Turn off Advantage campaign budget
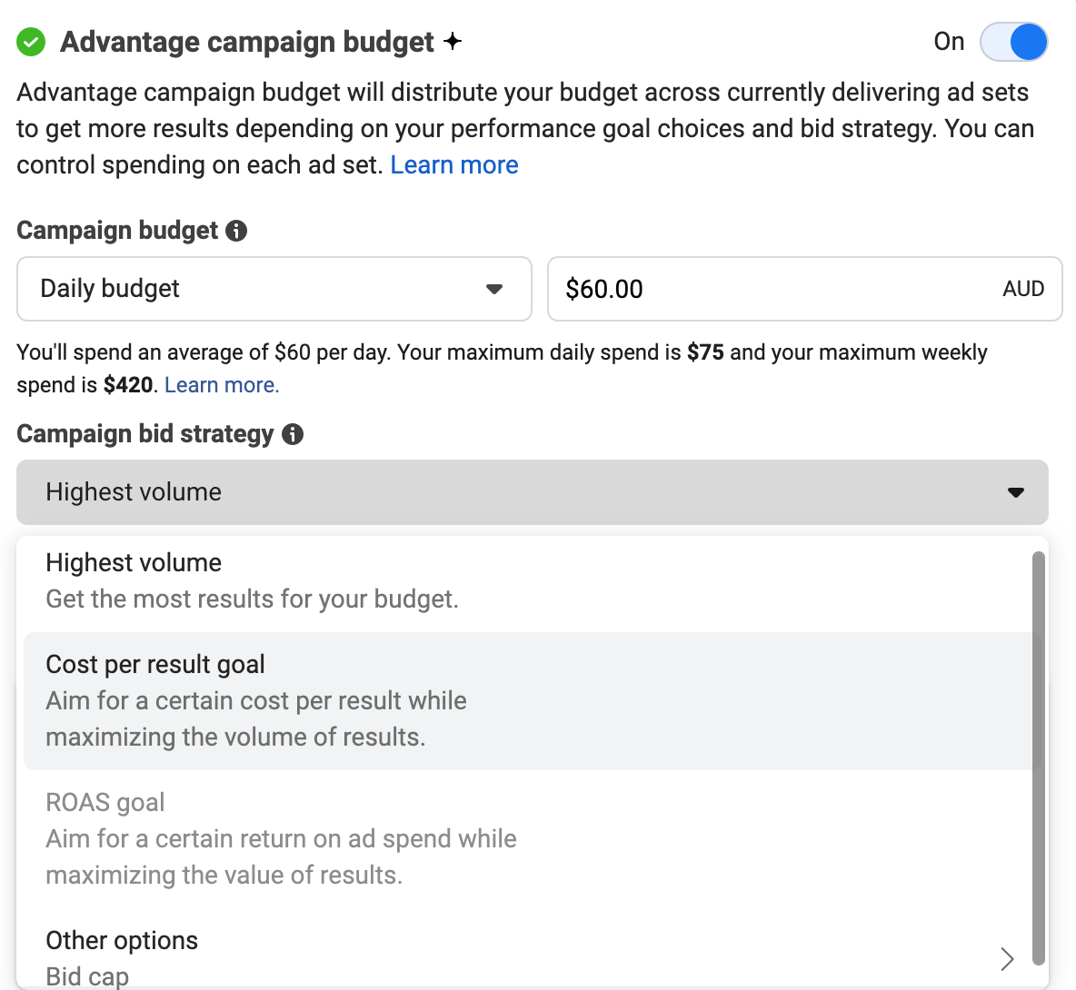 1013,42
